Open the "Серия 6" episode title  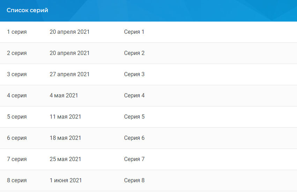tap(134, 138)
